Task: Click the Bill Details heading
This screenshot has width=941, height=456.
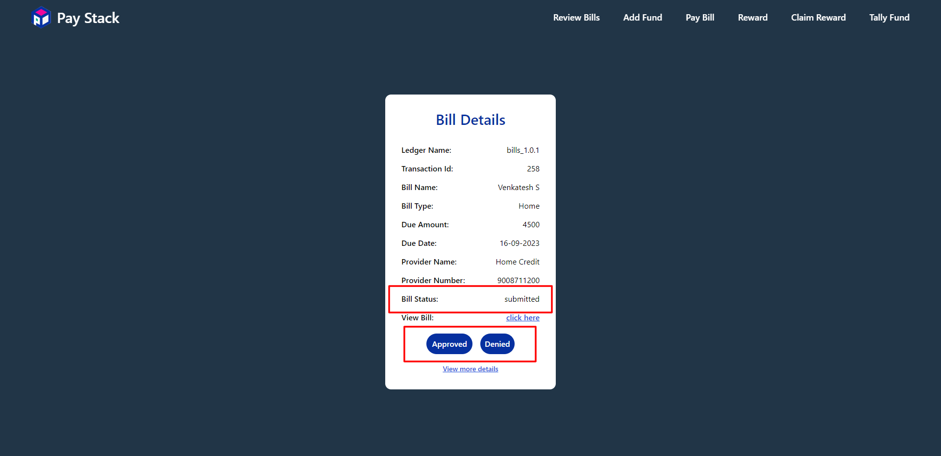Action: pos(470,120)
